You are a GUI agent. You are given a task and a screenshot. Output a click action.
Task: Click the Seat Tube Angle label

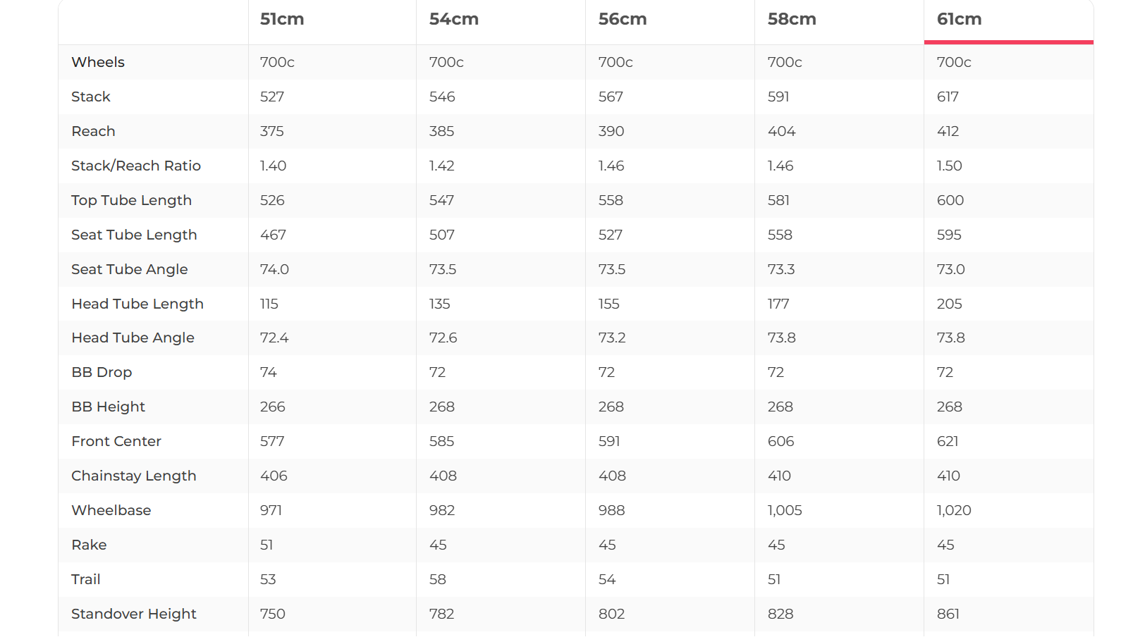pos(130,269)
